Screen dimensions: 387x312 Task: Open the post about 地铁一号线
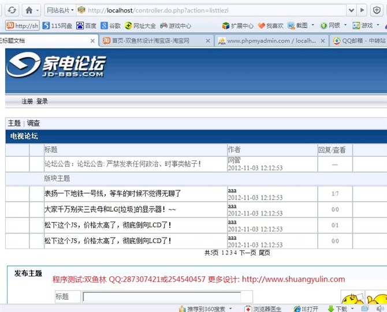click(113, 193)
